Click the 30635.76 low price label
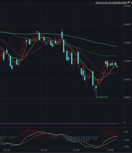Viewport: 132px width, 153px height. 103,97
